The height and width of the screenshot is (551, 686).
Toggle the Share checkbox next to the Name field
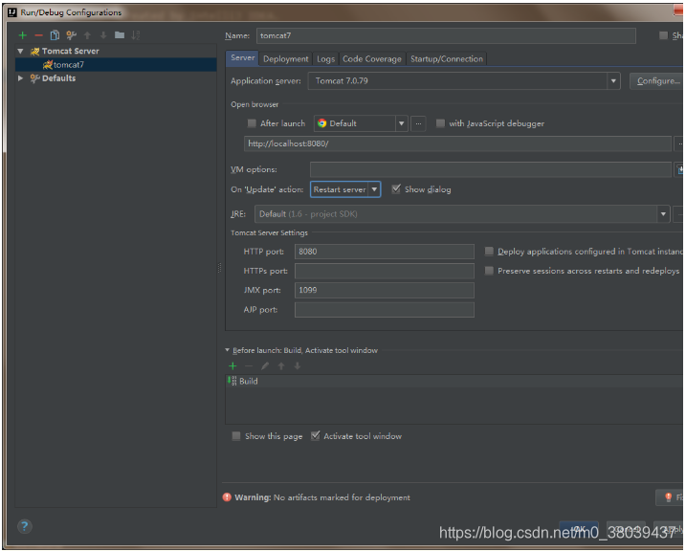pos(664,35)
